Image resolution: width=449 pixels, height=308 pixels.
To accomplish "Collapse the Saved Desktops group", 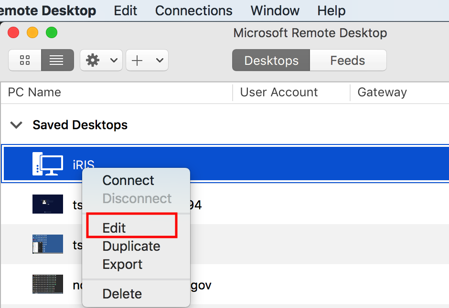I will click(x=16, y=125).
